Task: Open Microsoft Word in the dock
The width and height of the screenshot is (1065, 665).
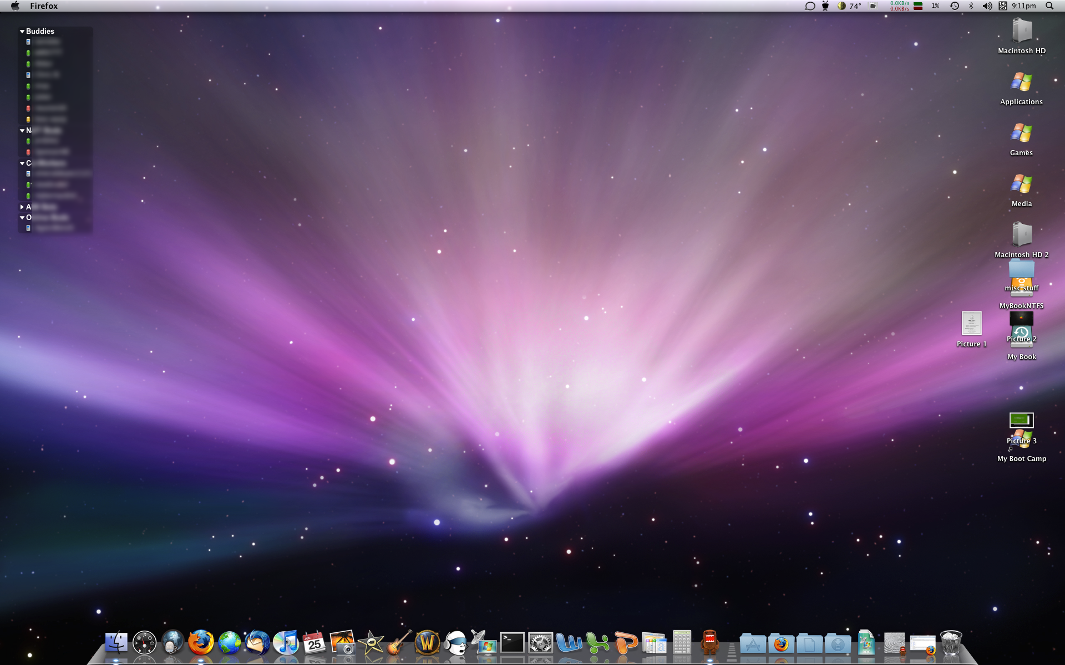Action: [x=569, y=643]
